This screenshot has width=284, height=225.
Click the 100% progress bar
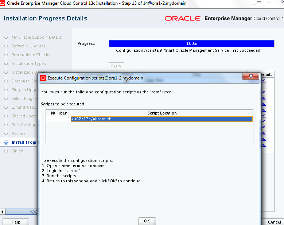(x=191, y=43)
